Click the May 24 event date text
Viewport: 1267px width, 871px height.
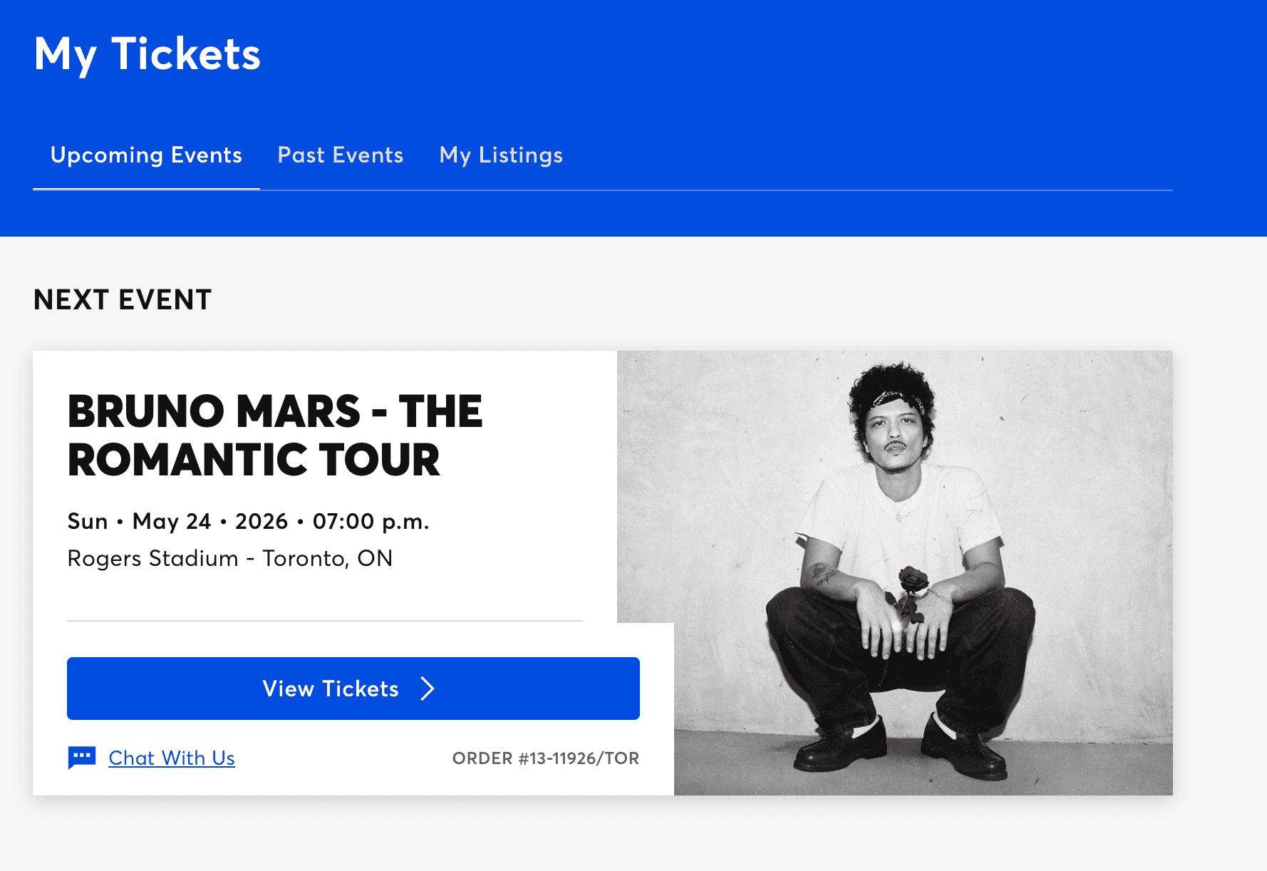248,520
